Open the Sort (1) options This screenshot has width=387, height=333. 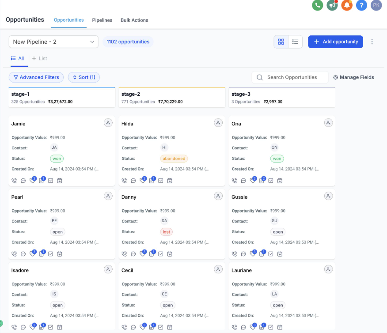[84, 77]
